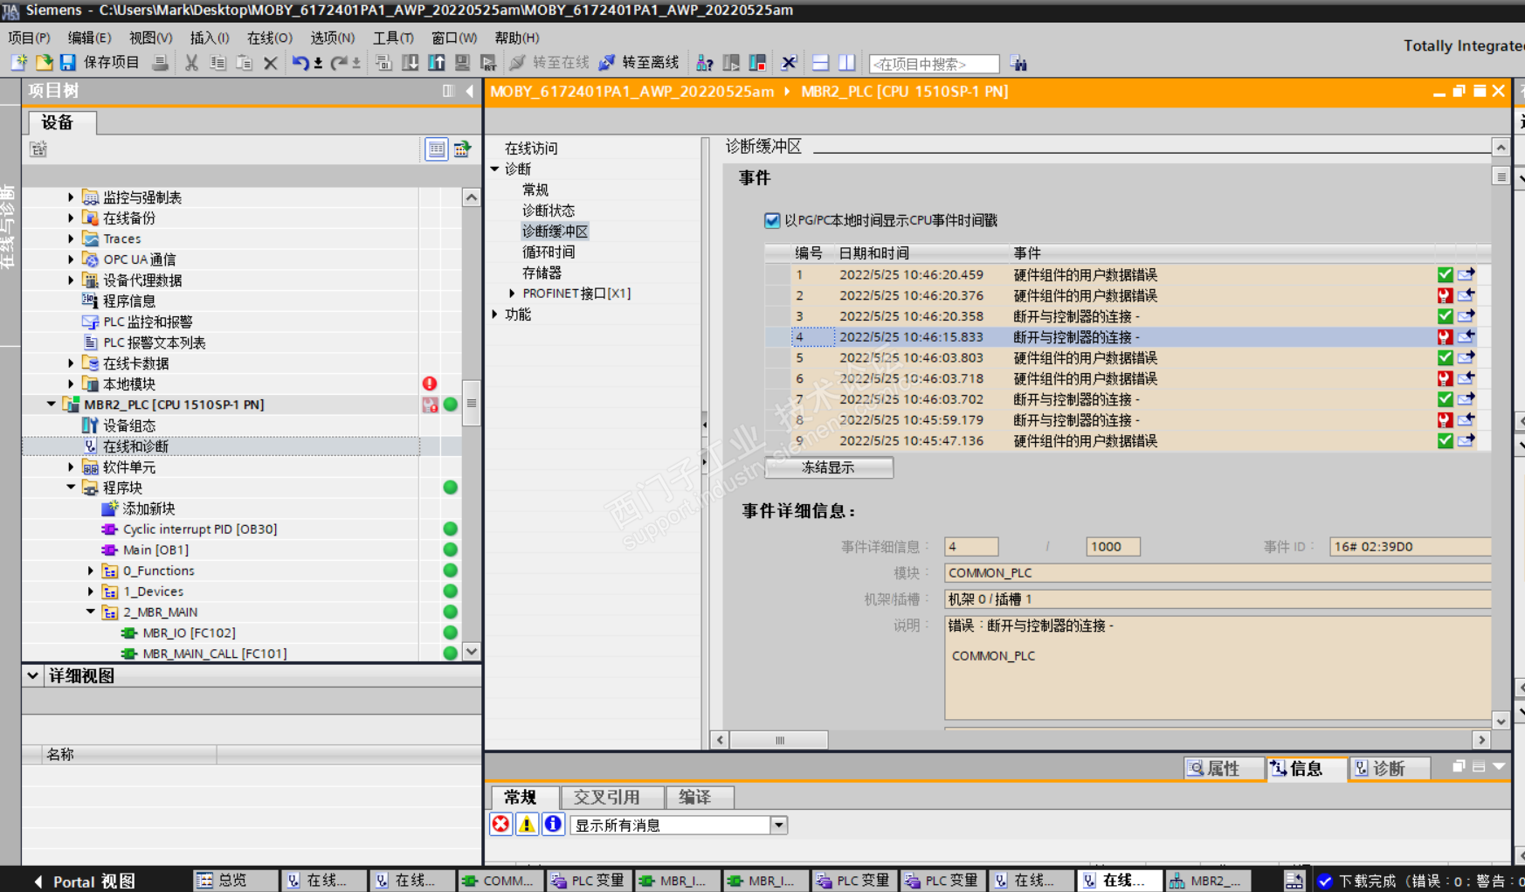Delete item with the toolbar X icon

[x=271, y=63]
